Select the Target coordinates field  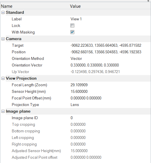click(110, 46)
